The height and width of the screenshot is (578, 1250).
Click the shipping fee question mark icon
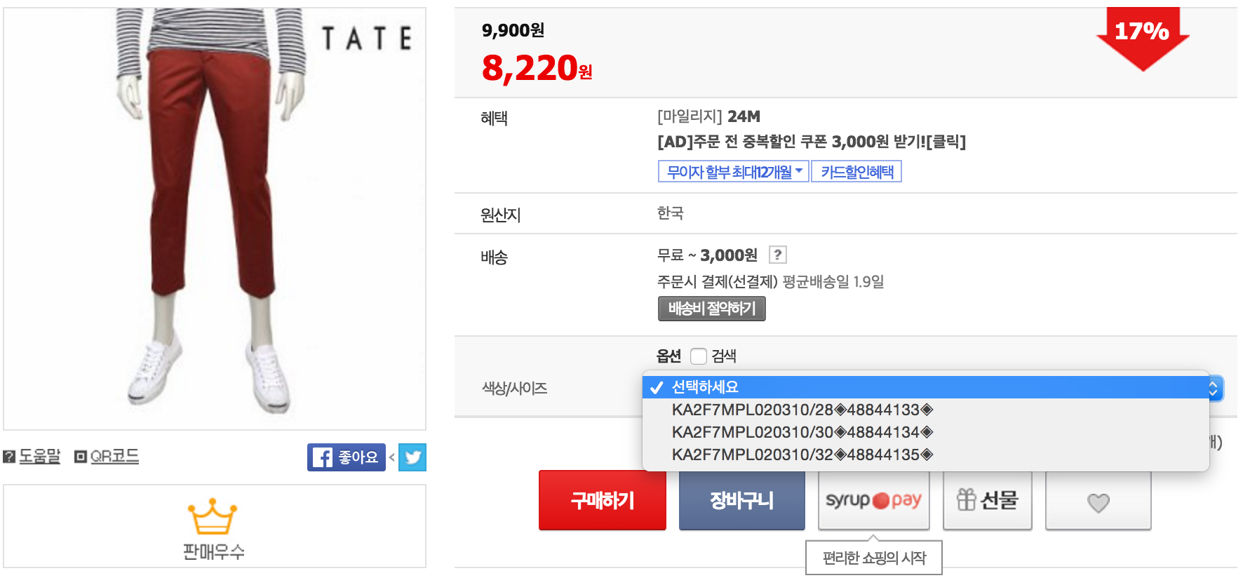click(777, 255)
